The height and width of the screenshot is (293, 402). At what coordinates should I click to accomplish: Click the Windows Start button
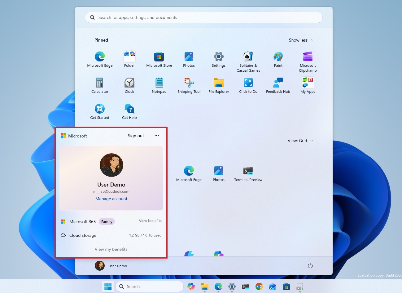tap(108, 286)
